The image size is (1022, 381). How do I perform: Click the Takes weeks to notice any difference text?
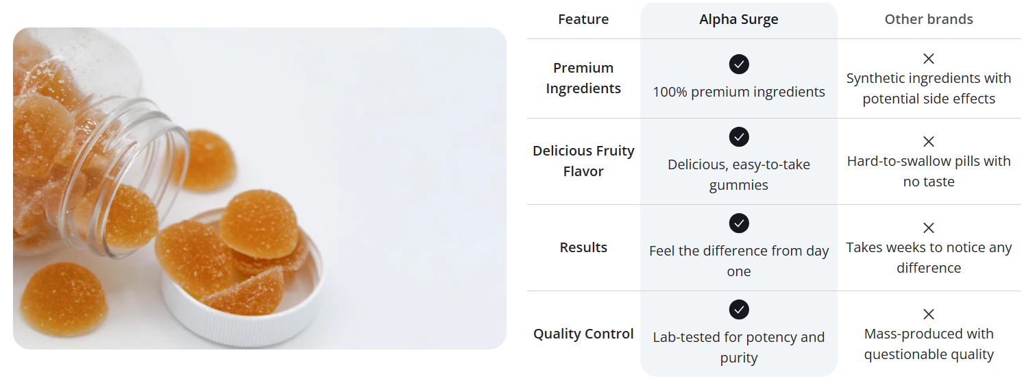pos(929,258)
